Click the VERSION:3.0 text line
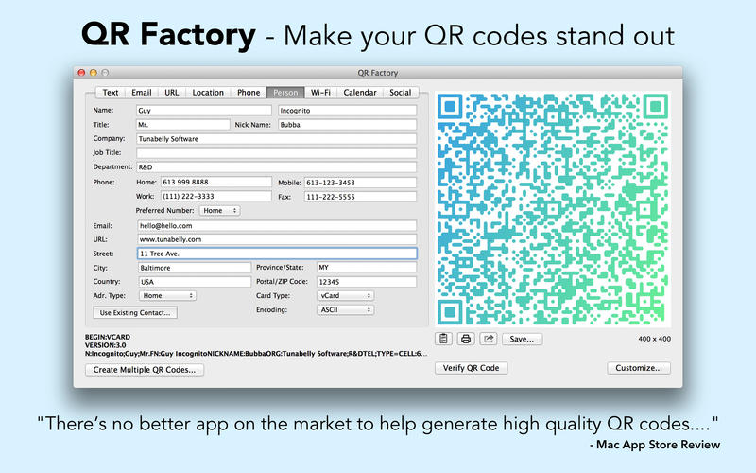The width and height of the screenshot is (756, 473). (x=105, y=345)
